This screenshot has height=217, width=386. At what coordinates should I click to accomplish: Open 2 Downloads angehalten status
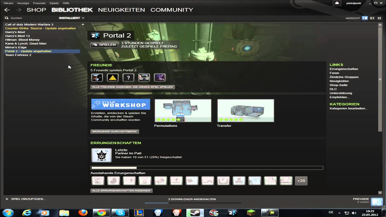(192, 199)
